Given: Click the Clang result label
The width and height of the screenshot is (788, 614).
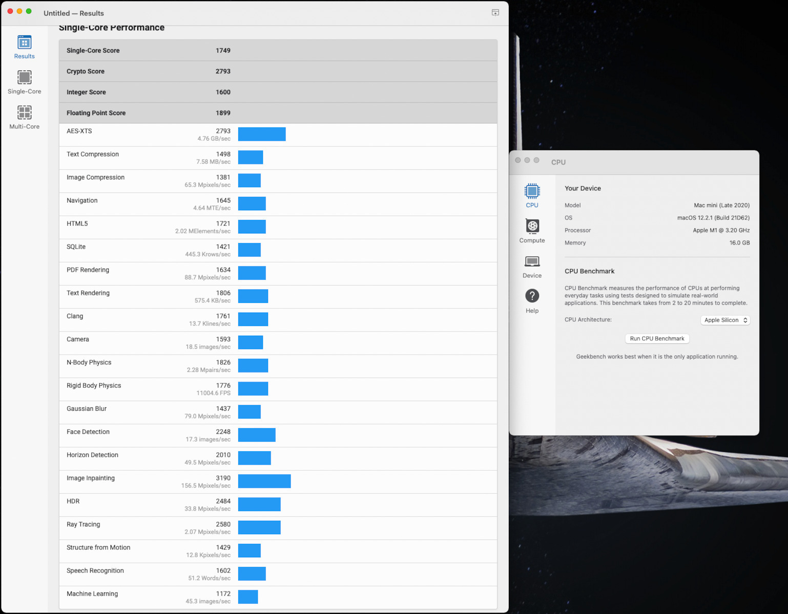Looking at the screenshot, I should point(75,316).
